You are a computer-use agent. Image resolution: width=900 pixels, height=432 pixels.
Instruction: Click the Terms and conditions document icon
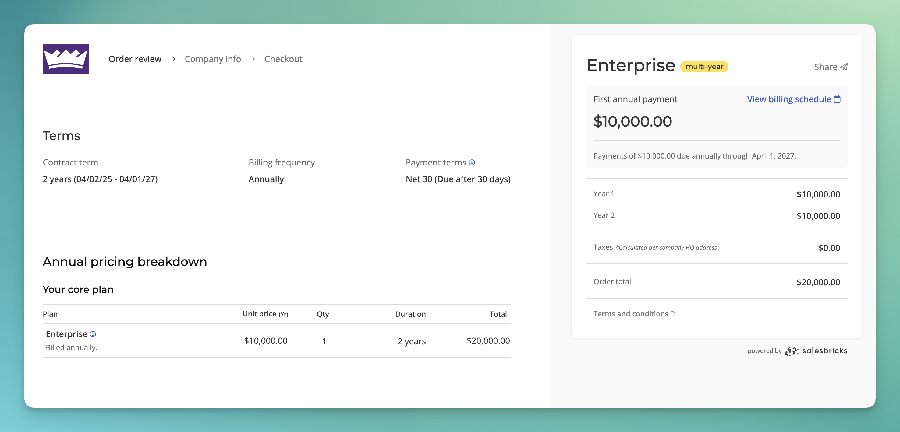point(673,314)
